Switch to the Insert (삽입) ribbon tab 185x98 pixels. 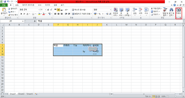(17, 5)
